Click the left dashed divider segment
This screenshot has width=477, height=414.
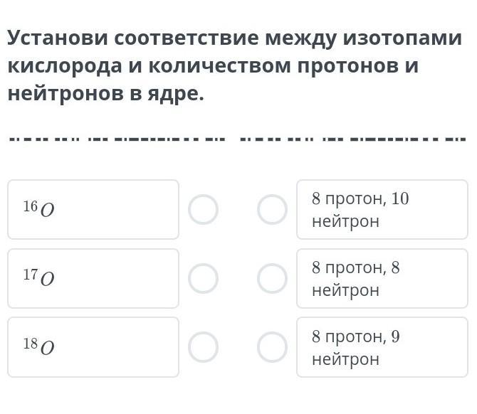coord(116,138)
